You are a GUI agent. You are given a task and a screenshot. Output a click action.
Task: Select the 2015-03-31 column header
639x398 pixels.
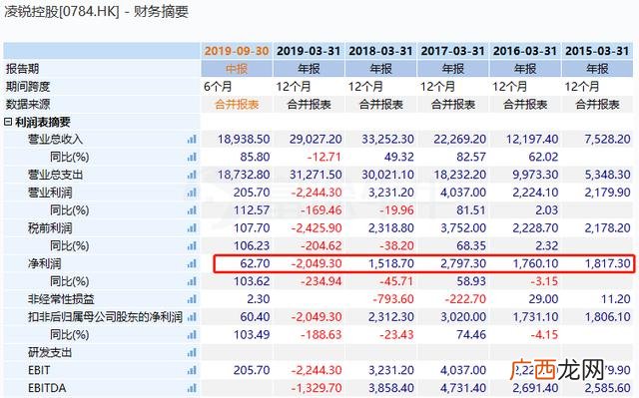pyautogui.click(x=597, y=51)
